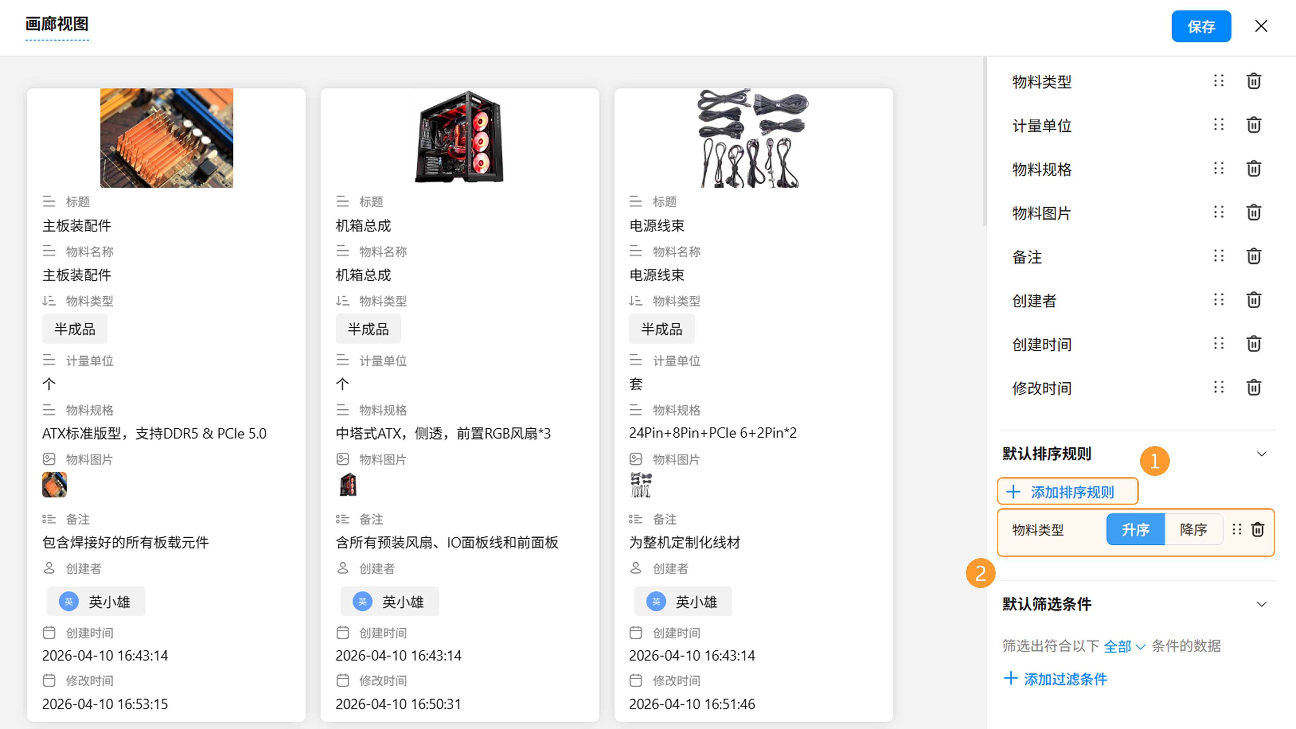Click drag handle beside 备注 field

(1218, 256)
